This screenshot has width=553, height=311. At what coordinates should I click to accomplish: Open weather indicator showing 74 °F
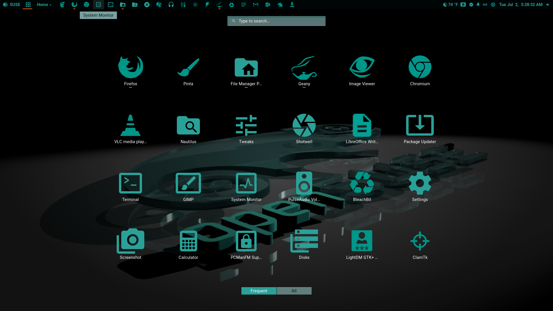pos(450,5)
